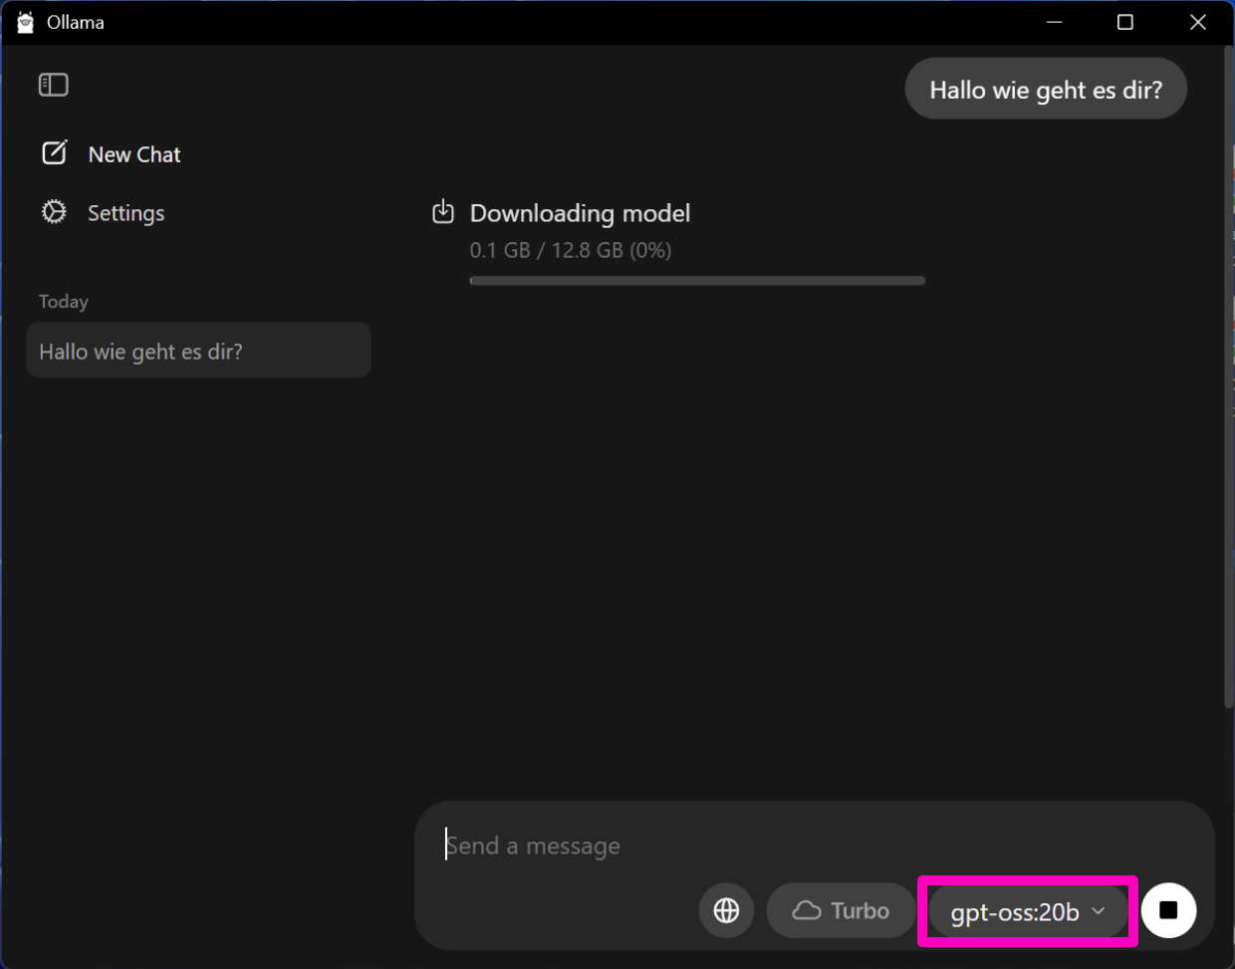Open the chat 'Hallo wie geht es dir?'
1235x969 pixels.
click(198, 351)
